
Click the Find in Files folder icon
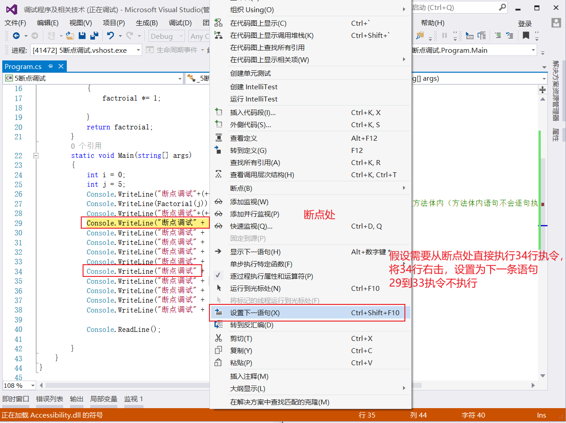point(420,36)
